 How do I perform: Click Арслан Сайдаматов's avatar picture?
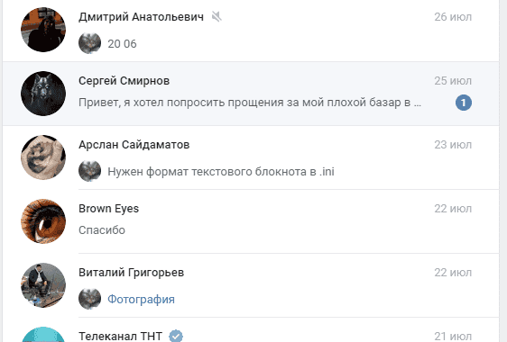point(43,157)
